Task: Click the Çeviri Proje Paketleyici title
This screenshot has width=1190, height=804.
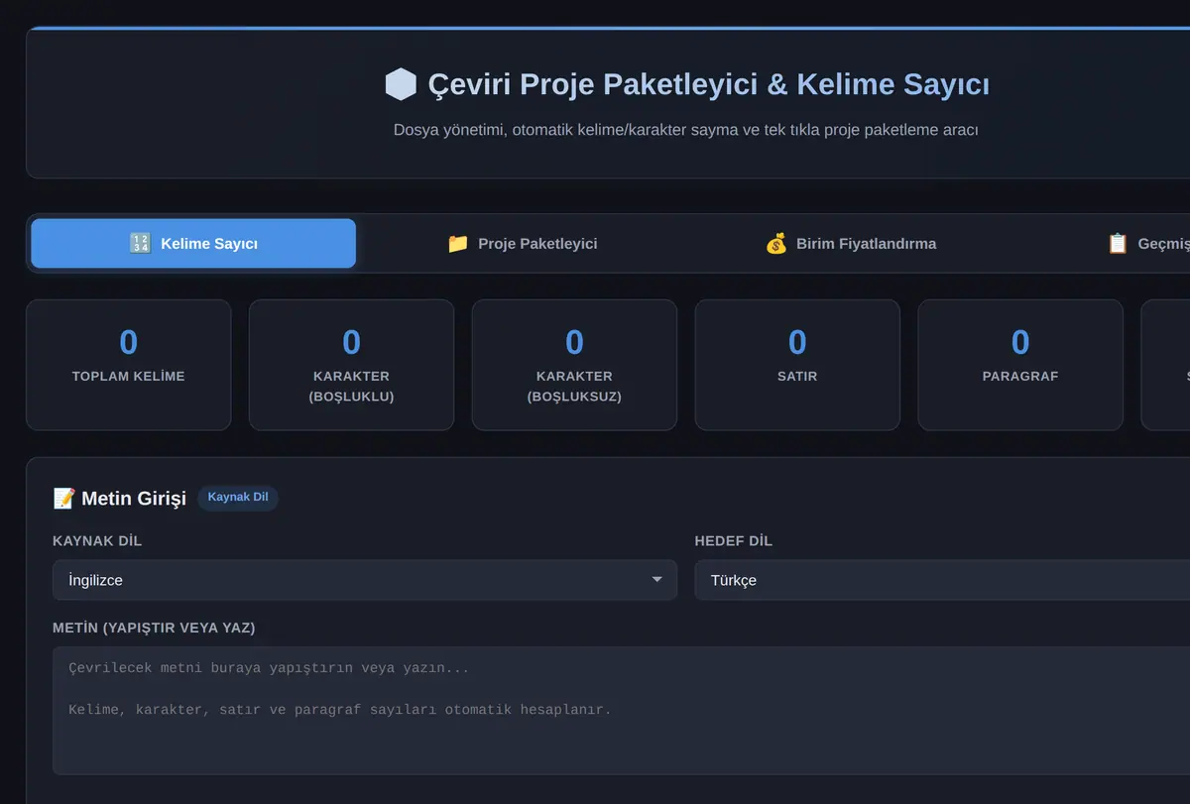Action: [708, 84]
